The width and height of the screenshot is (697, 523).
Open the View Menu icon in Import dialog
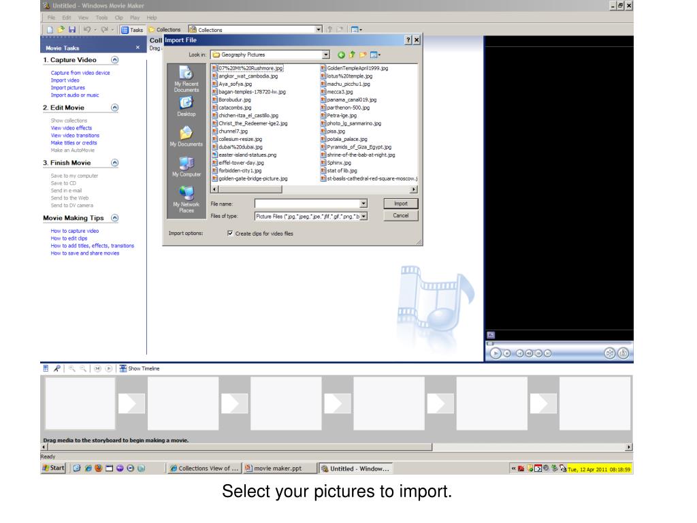point(375,54)
